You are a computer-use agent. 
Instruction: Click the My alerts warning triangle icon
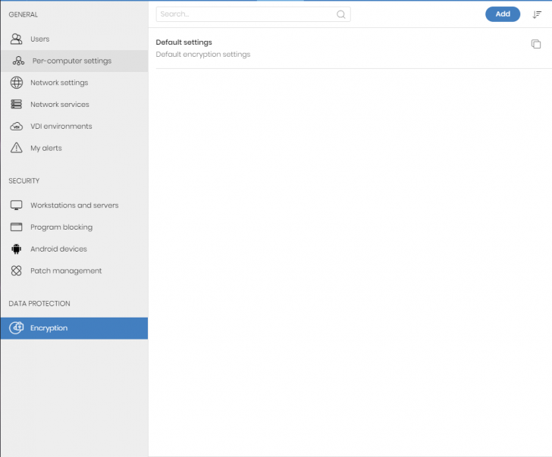[x=16, y=148]
